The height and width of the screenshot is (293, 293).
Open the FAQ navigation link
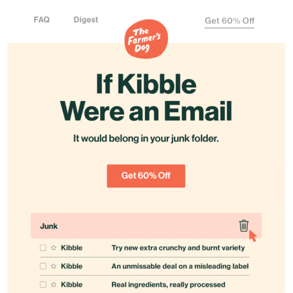pyautogui.click(x=42, y=20)
